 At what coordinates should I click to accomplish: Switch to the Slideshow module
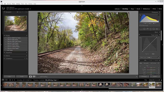(146, 9)
